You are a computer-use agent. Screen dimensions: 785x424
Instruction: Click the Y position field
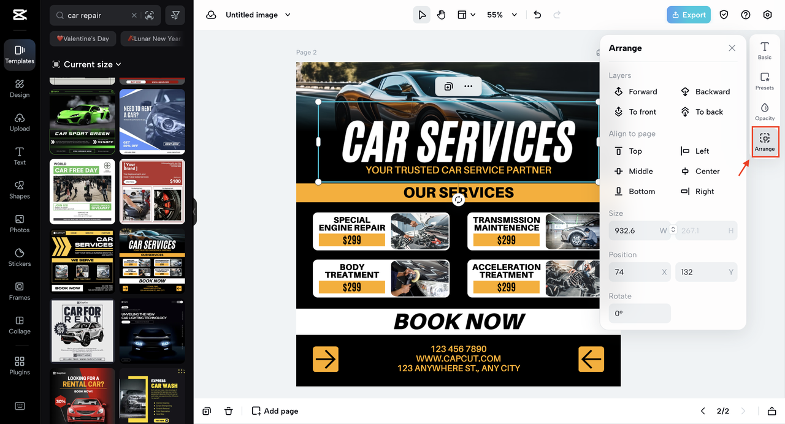point(706,272)
